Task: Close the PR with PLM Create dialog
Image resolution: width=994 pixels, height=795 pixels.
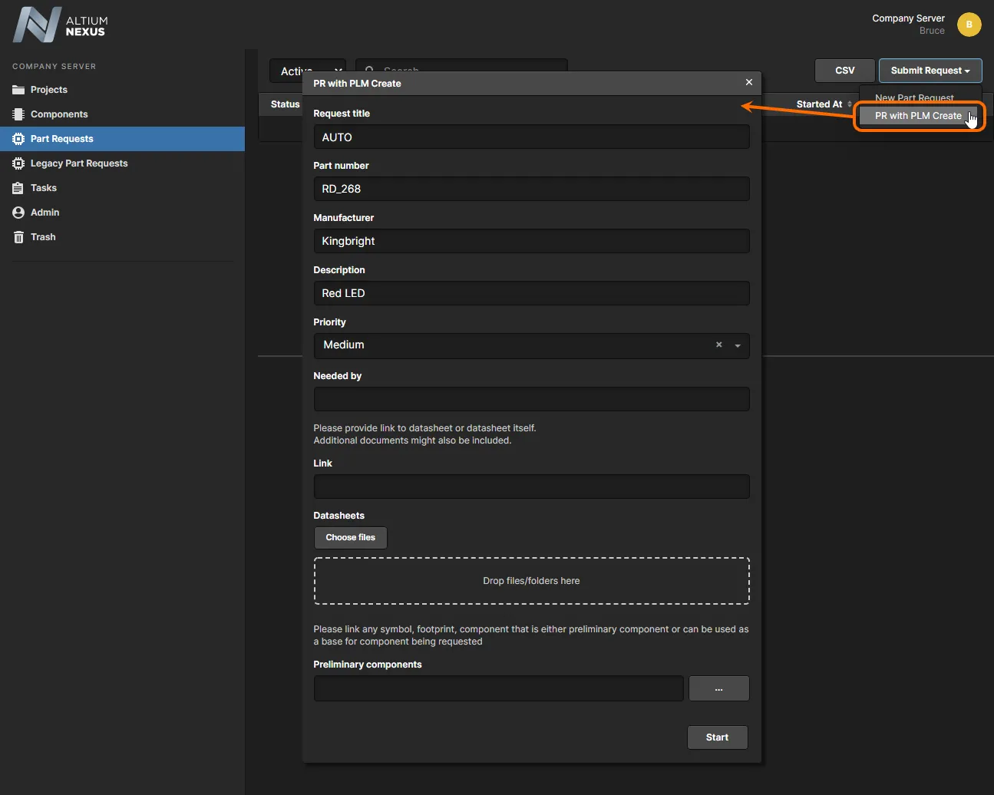Action: (749, 82)
